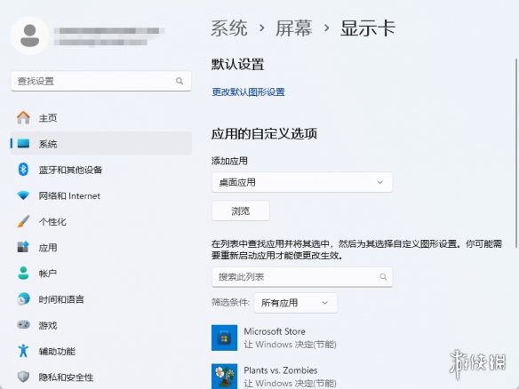Select the Plants vs. Zombies list entry
Image resolution: width=519 pixels, height=389 pixels.
(302, 377)
